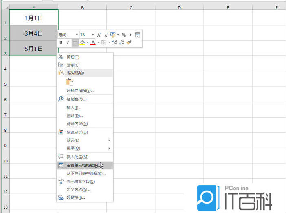Select row 8 header
This screenshot has height=213, width=286.
(x=5, y=125)
